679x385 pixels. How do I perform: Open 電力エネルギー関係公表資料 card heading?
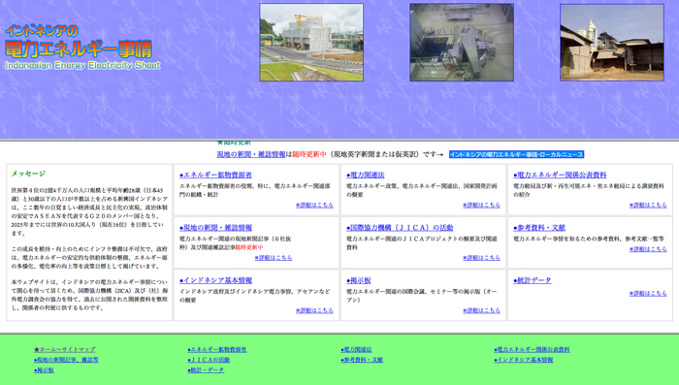tap(560, 175)
